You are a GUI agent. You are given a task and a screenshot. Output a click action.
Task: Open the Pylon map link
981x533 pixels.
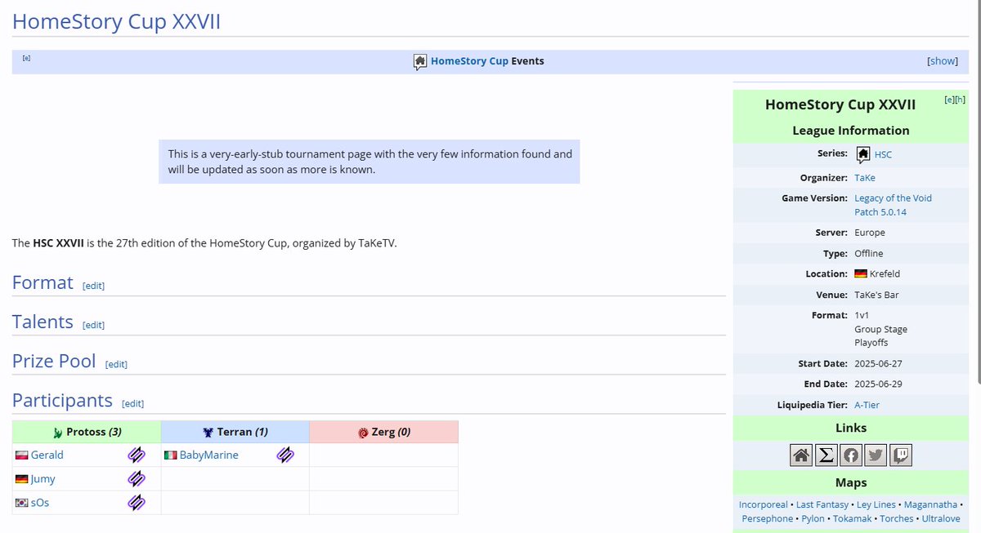point(813,518)
